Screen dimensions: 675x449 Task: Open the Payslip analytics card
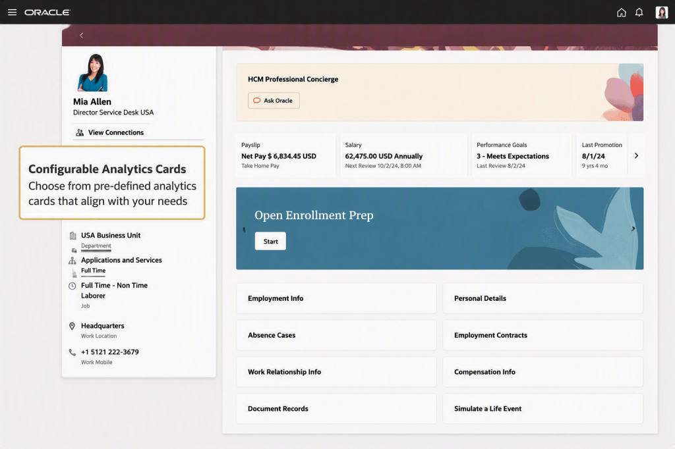286,155
